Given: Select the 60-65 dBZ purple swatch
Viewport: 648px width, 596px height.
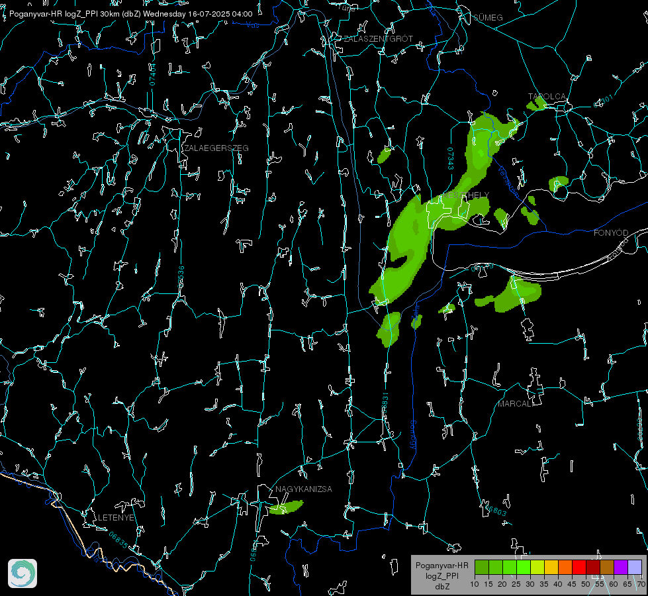Looking at the screenshot, I should (621, 567).
